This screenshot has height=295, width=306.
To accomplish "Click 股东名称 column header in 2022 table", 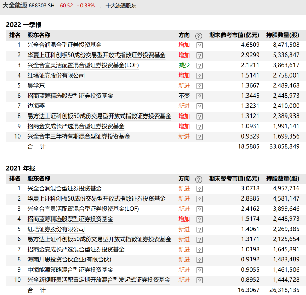I will click(39, 35).
